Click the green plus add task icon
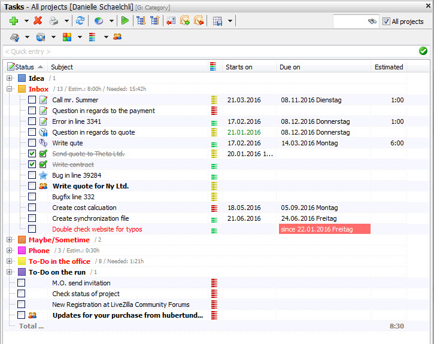 click(x=14, y=21)
